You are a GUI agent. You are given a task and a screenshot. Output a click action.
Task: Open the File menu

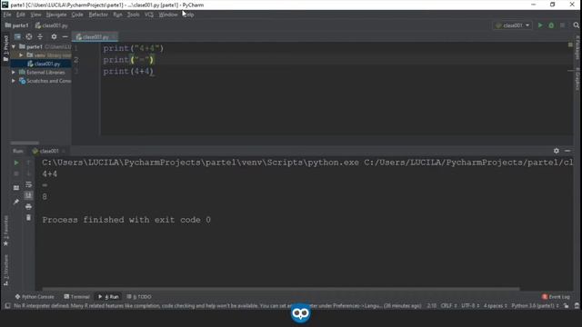point(7,15)
